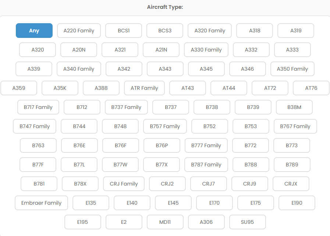Select the B747 Family option

click(35, 126)
